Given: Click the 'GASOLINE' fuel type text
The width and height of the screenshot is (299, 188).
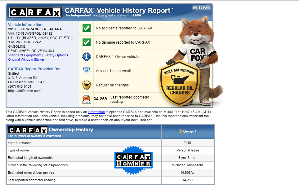Looking at the screenshot, I should pos(17,47).
